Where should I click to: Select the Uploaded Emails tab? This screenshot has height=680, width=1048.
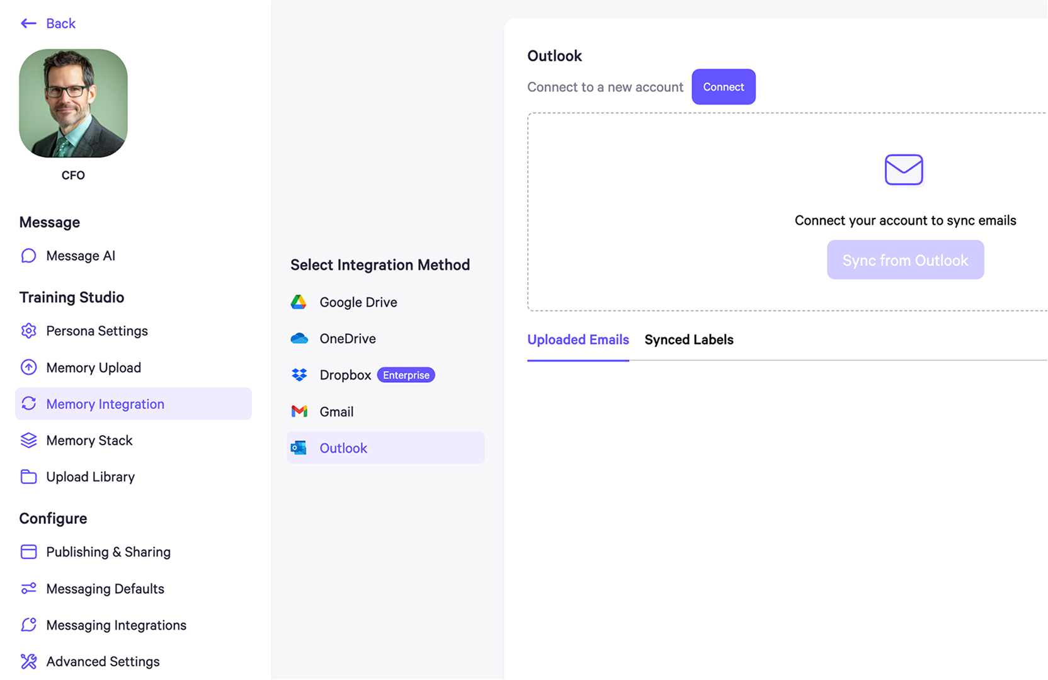(x=578, y=340)
